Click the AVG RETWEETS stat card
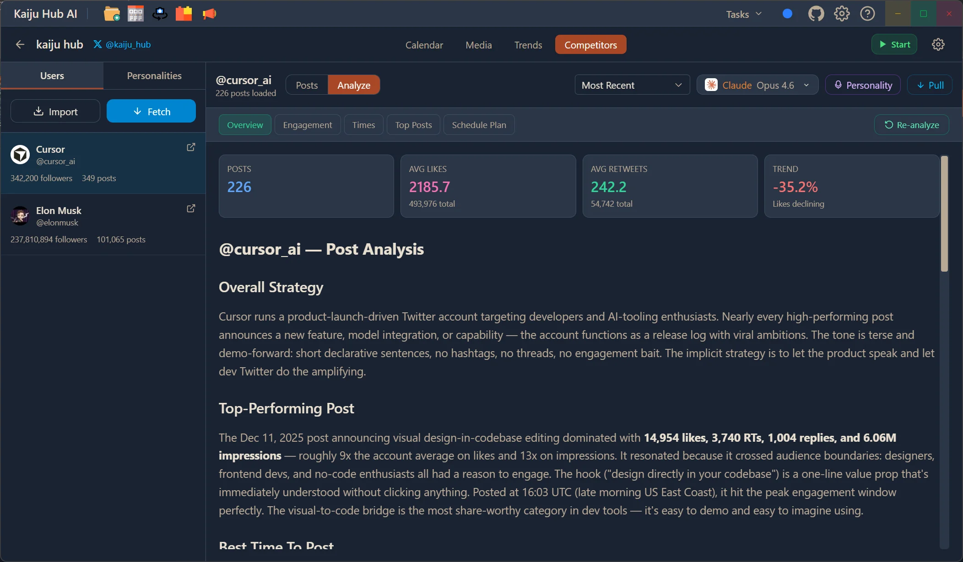The image size is (963, 562). point(670,186)
